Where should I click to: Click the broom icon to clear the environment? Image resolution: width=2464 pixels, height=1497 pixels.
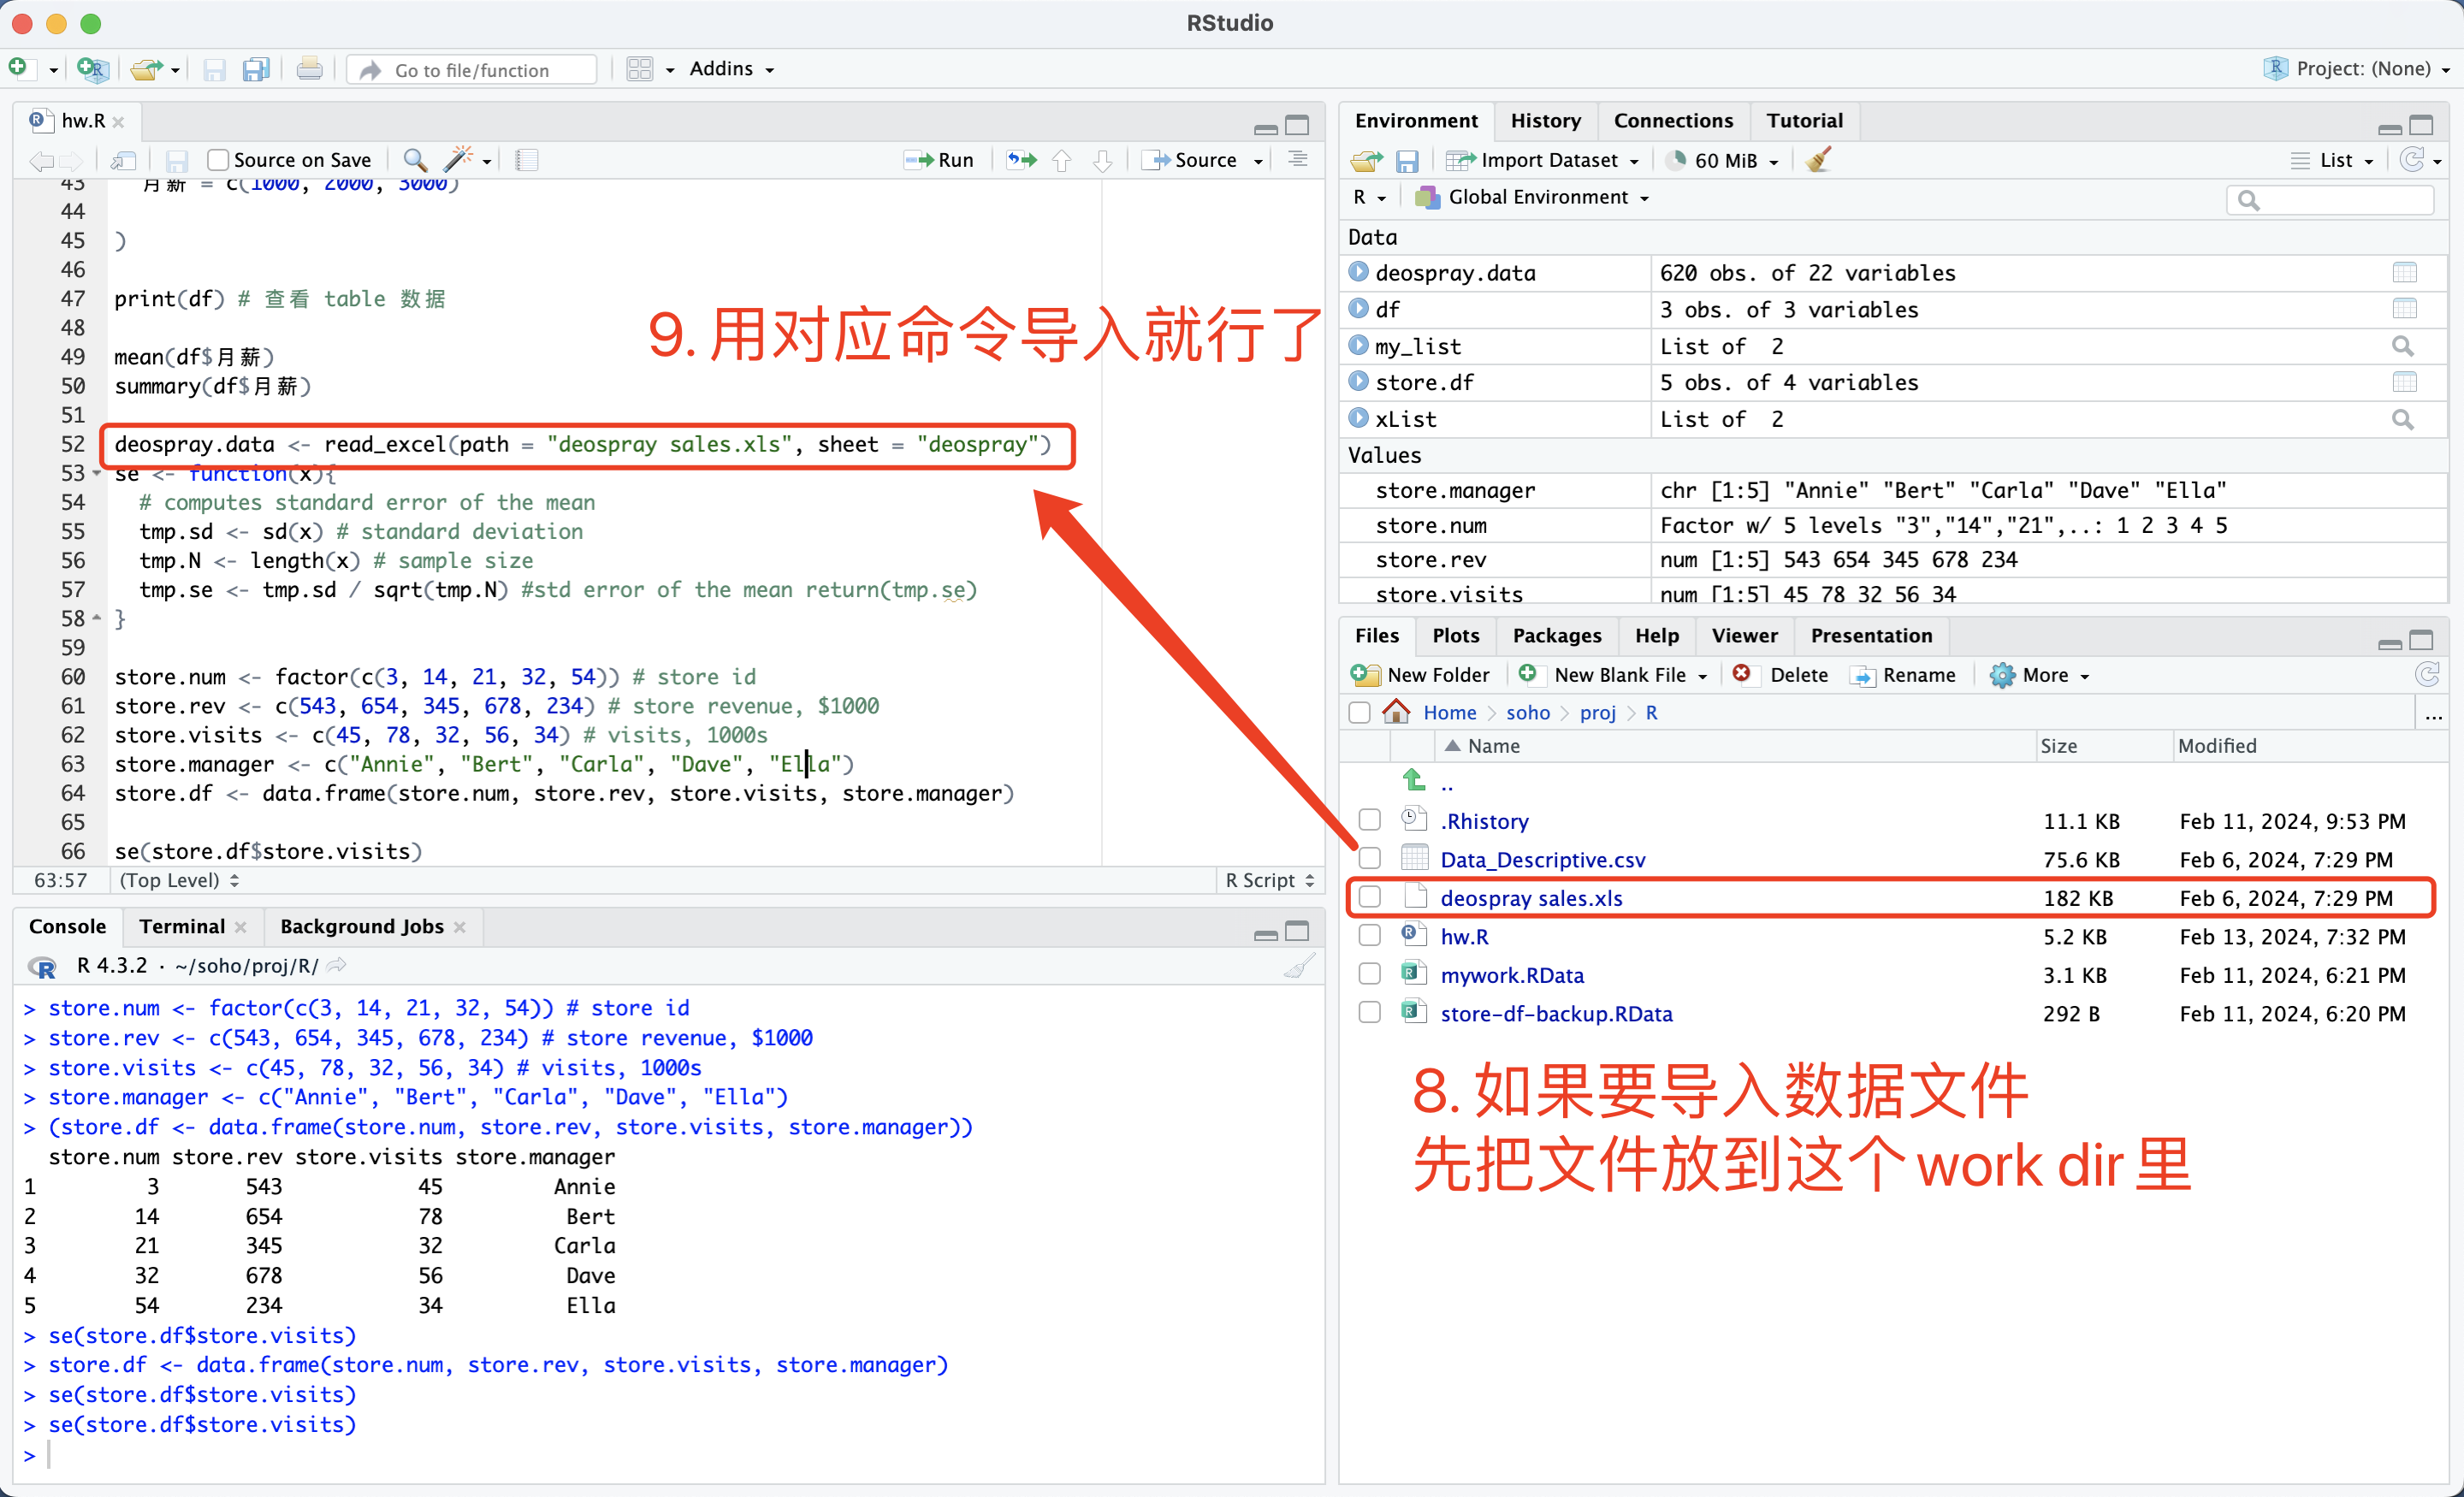click(x=1818, y=160)
